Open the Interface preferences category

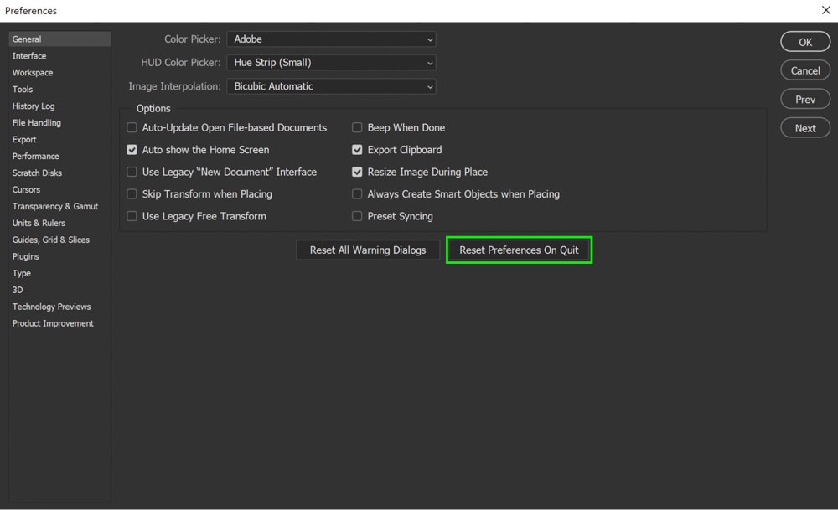(x=29, y=55)
